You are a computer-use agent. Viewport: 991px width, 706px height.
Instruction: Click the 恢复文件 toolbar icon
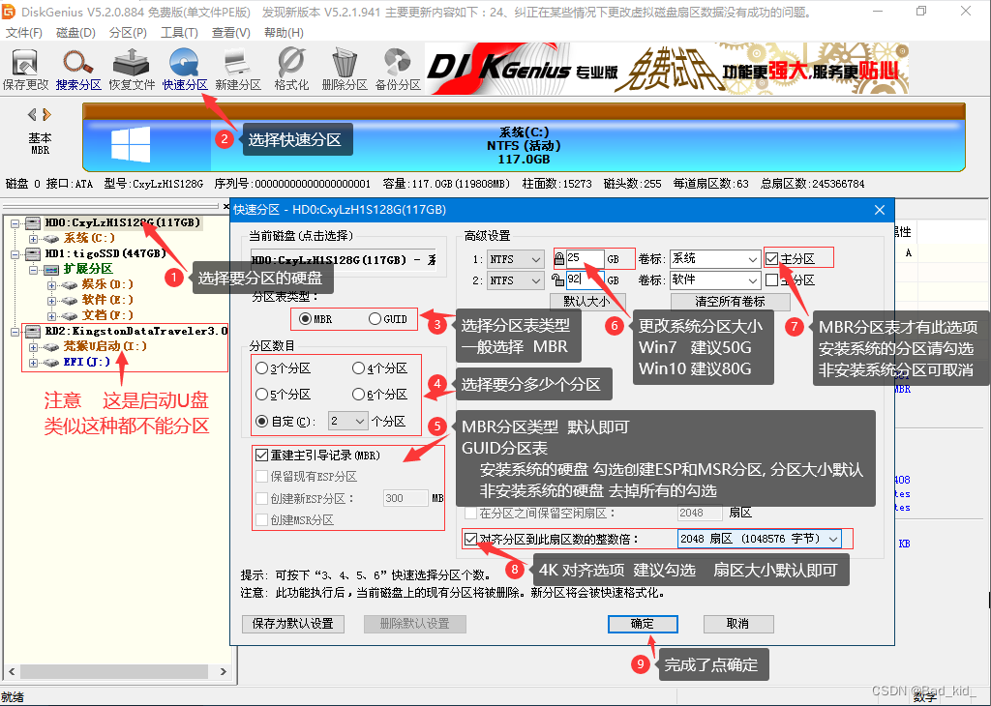(x=132, y=70)
